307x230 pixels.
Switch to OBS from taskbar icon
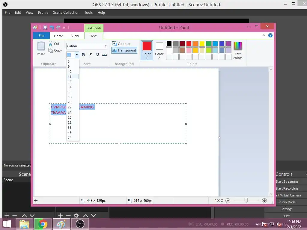[x=80, y=224]
